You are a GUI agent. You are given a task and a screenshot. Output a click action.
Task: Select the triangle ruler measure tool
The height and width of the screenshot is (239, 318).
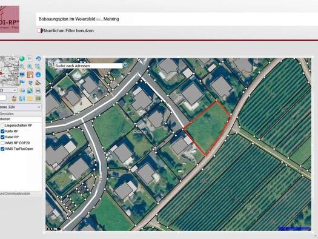(x=38, y=82)
